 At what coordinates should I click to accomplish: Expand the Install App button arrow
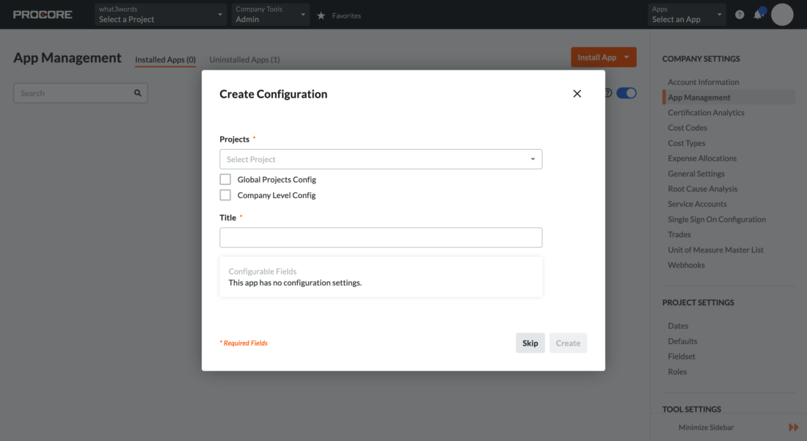[627, 57]
